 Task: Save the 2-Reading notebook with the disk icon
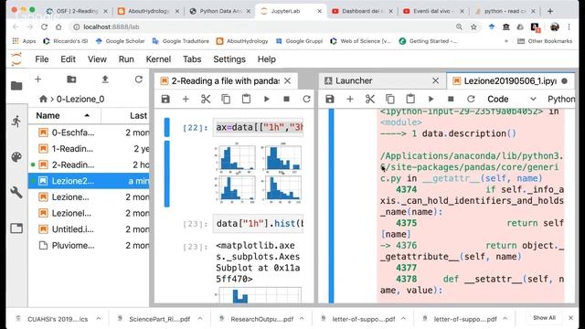pyautogui.click(x=165, y=99)
